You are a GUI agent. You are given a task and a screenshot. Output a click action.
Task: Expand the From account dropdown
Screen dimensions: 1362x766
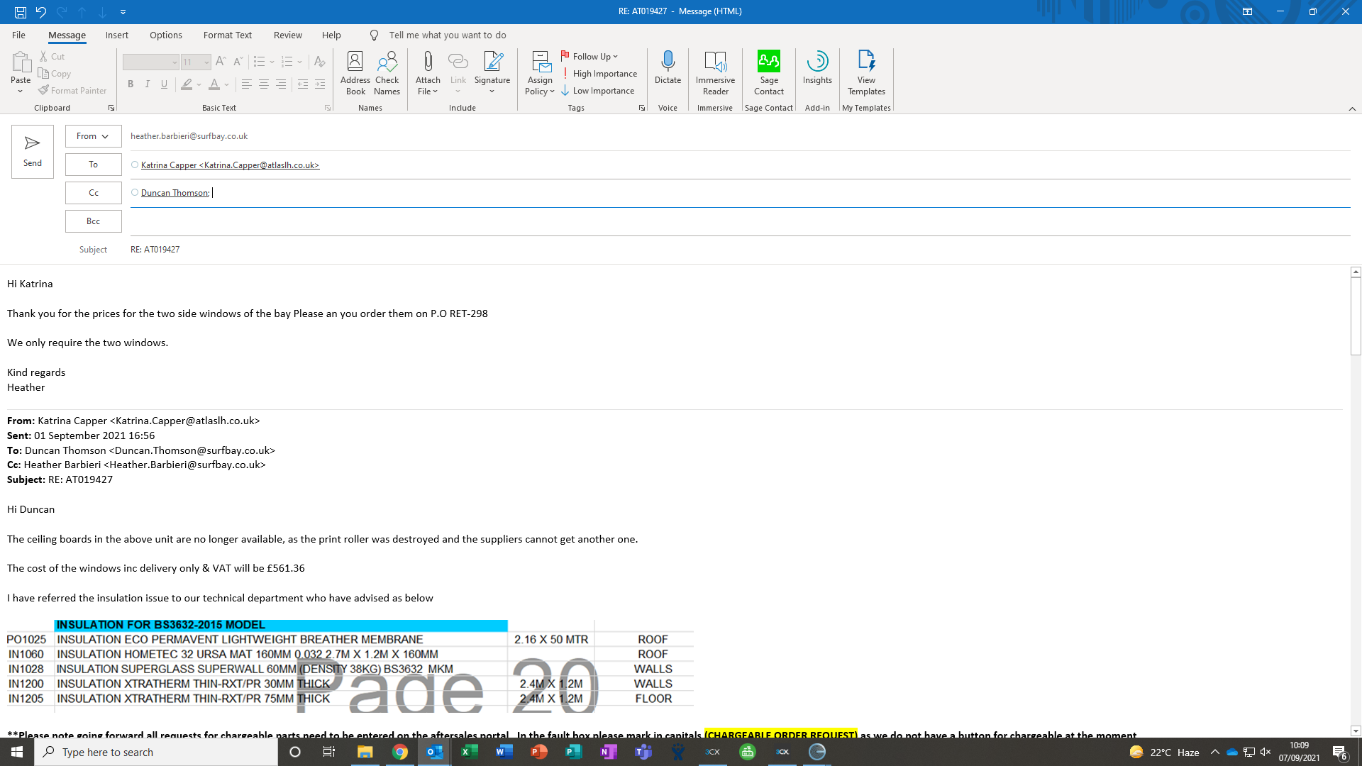tap(93, 136)
